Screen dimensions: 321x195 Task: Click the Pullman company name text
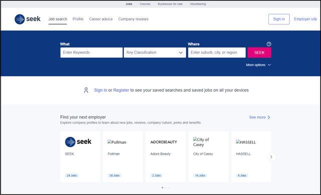(x=114, y=154)
